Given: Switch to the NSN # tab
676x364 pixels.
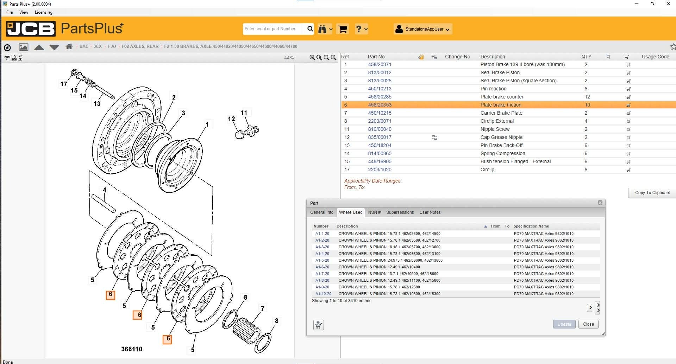Looking at the screenshot, I should coord(374,212).
